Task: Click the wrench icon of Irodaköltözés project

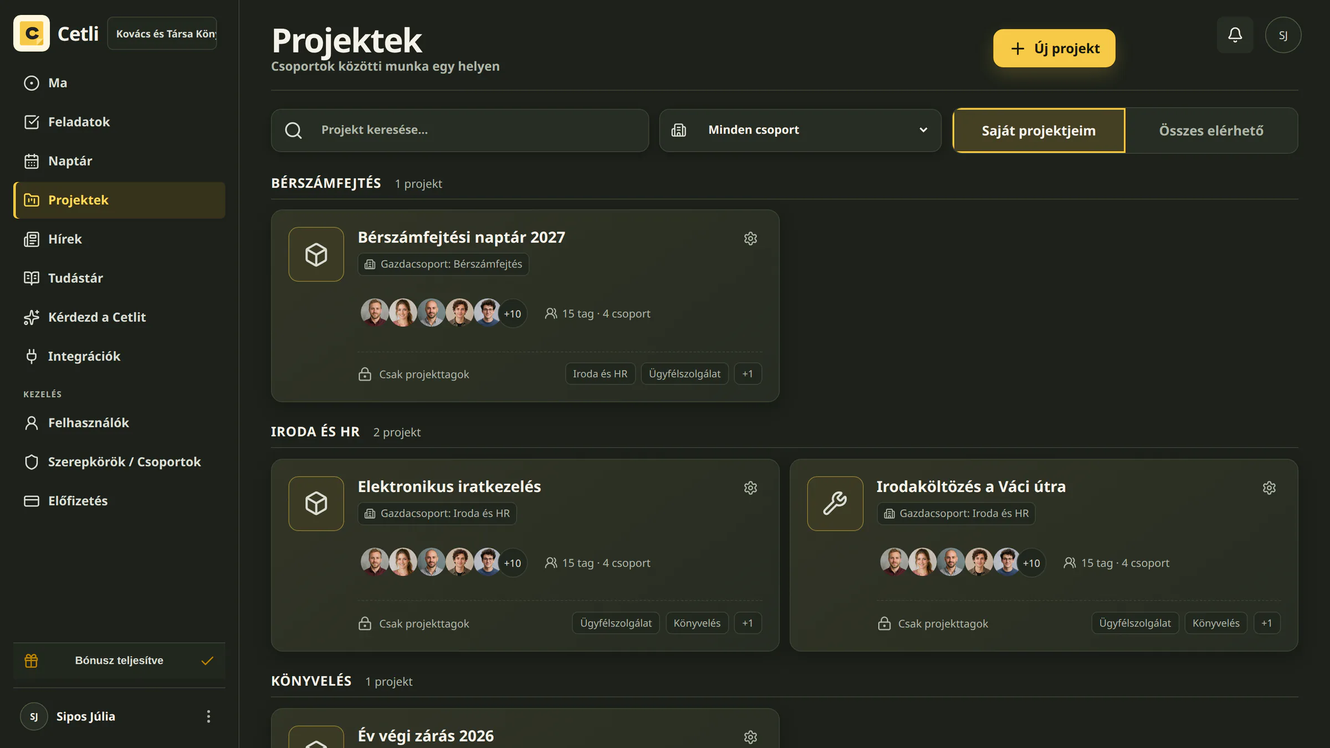Action: pyautogui.click(x=835, y=504)
